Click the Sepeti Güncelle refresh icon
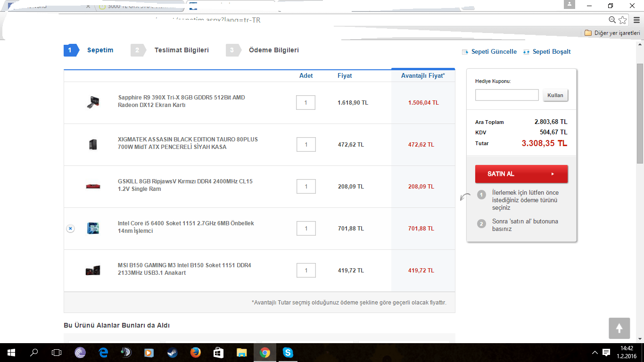 pyautogui.click(x=465, y=52)
